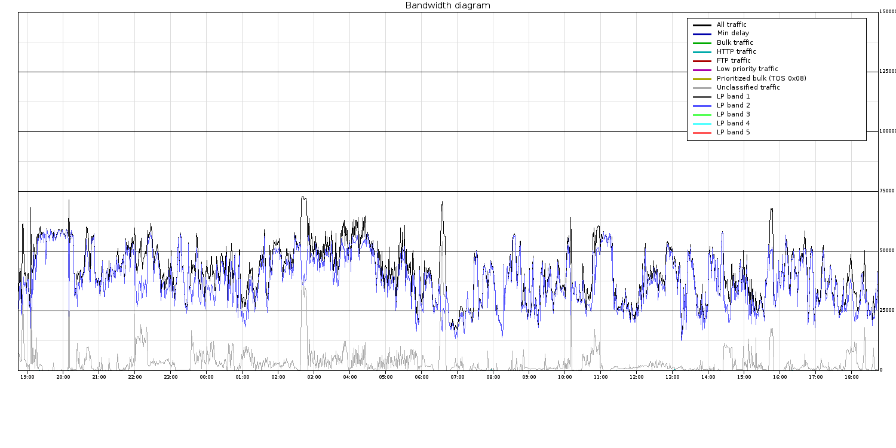Select the Min delay legend label
This screenshot has height=448, width=896.
click(x=732, y=33)
